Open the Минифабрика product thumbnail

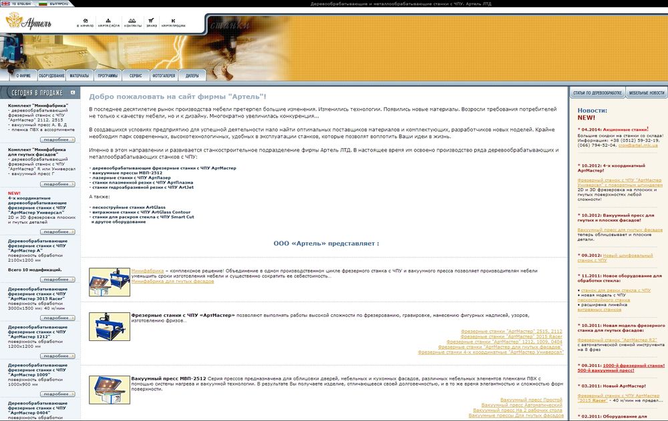(110, 282)
